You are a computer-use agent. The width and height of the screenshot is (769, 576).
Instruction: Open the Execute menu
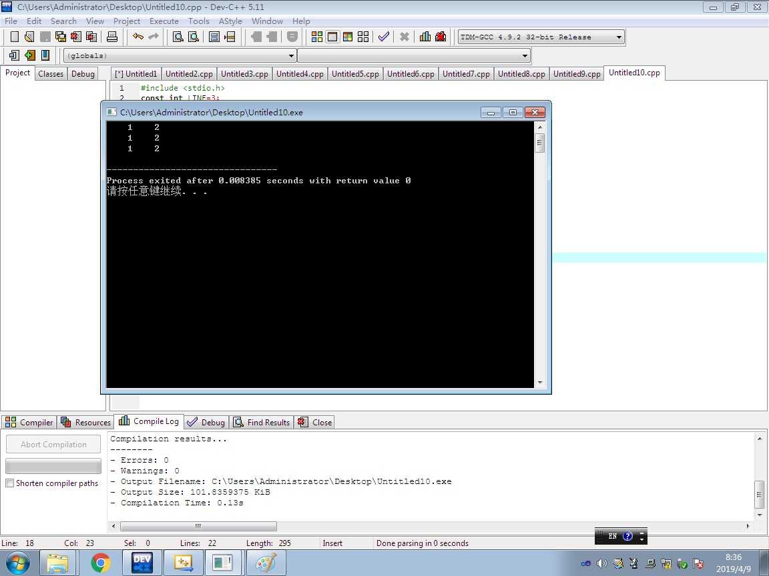[164, 21]
